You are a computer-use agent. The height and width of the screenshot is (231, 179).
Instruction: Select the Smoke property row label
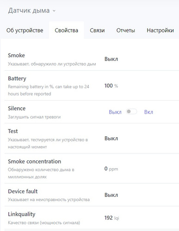[x=16, y=55]
